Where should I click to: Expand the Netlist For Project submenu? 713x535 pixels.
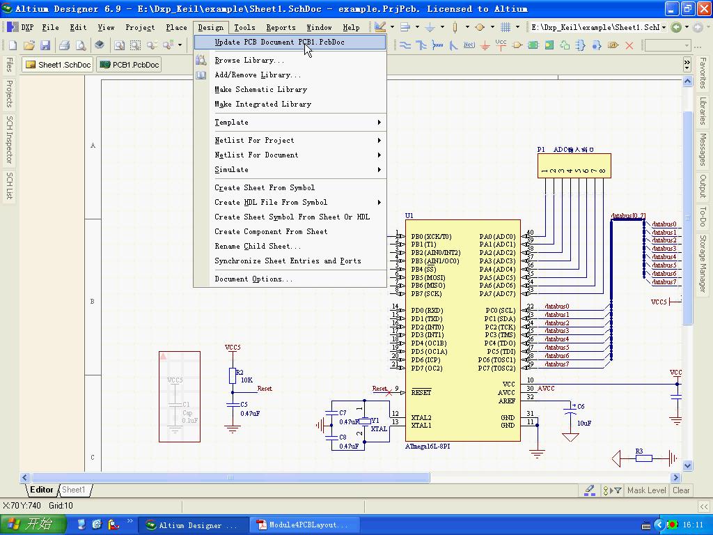(x=379, y=140)
